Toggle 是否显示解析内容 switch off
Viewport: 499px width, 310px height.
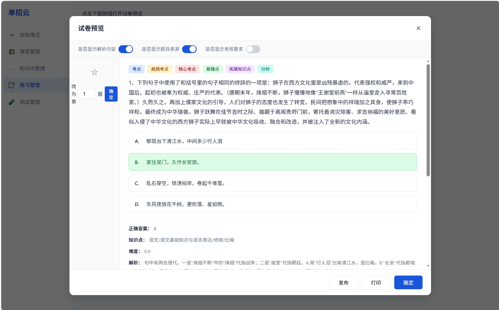[126, 49]
